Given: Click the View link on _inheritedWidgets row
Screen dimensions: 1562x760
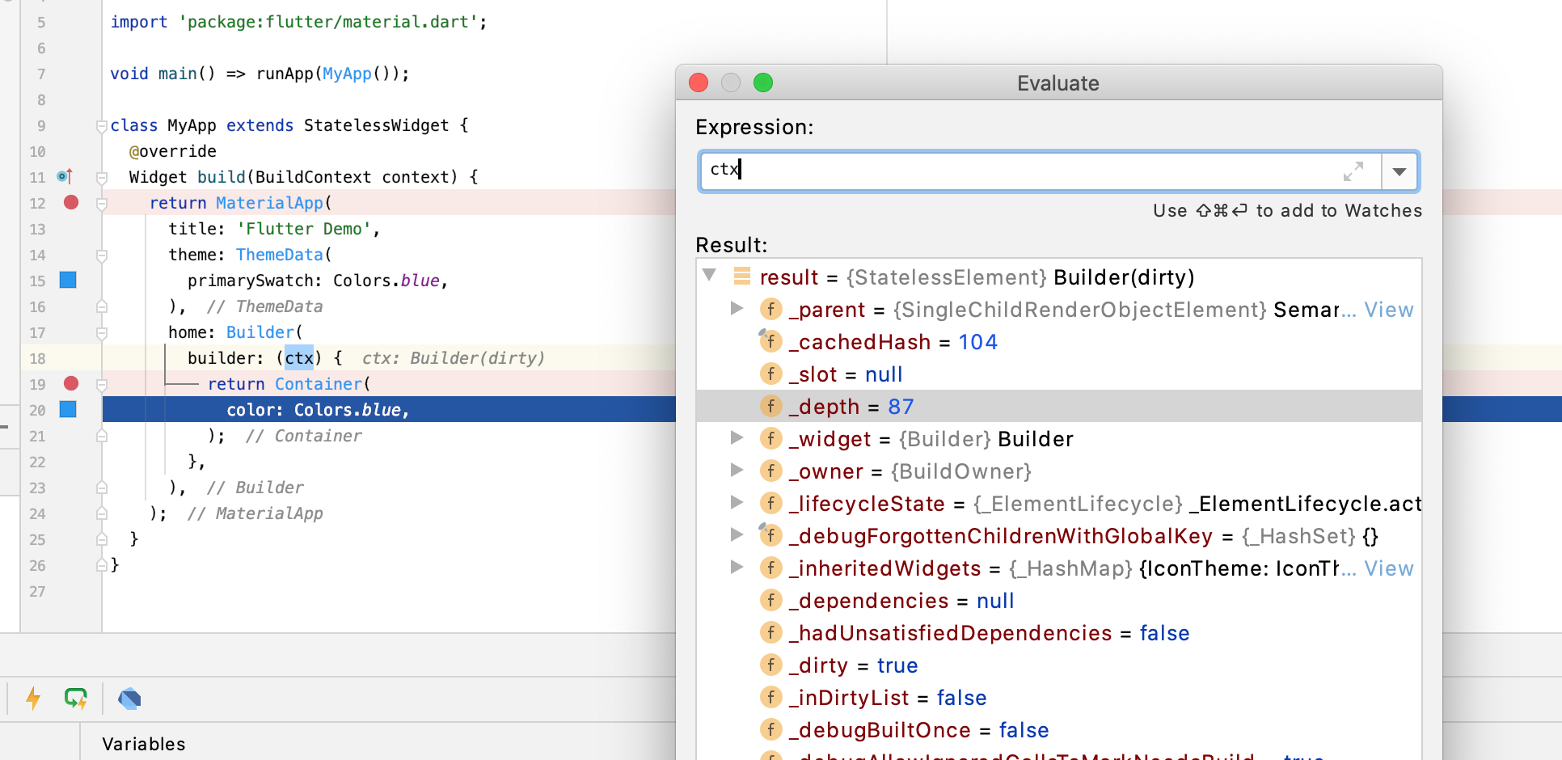Looking at the screenshot, I should click(1389, 568).
